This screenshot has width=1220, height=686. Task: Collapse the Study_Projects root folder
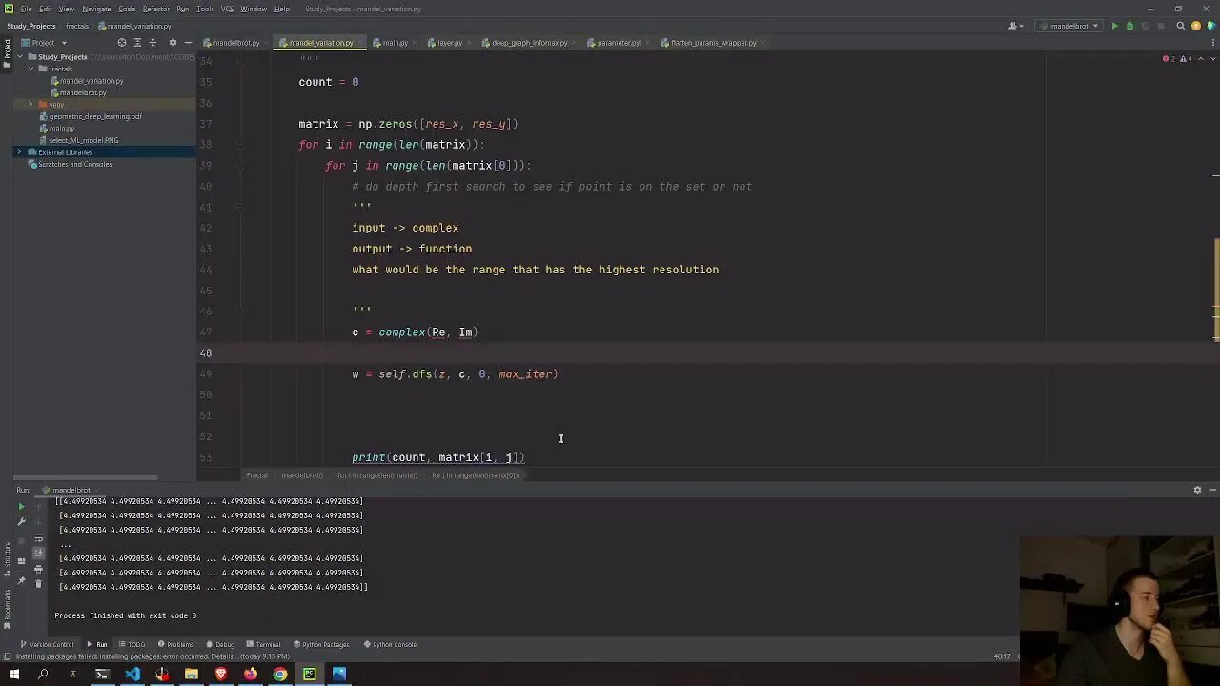click(x=19, y=57)
